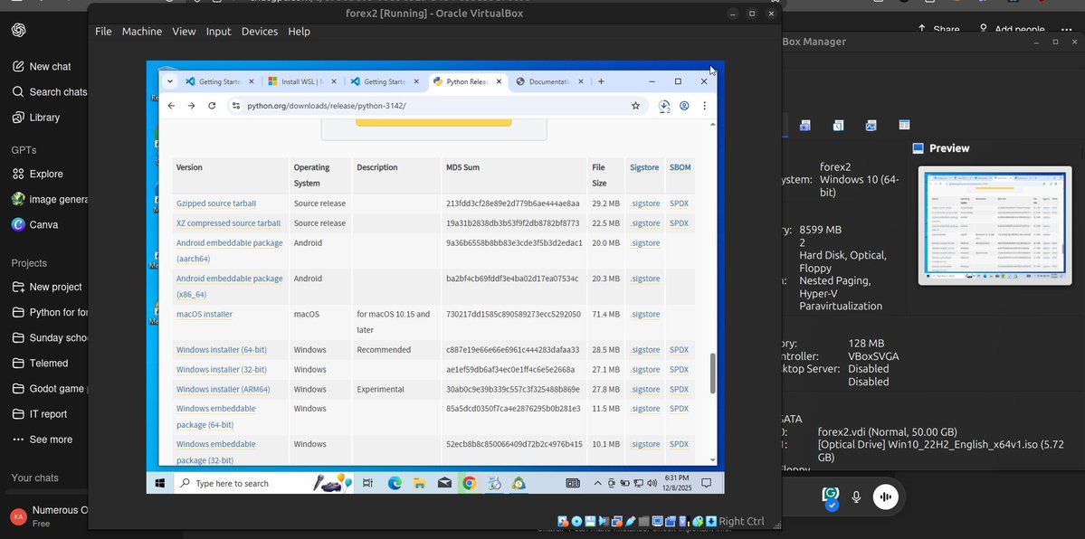This screenshot has height=539, width=1085.
Task: Reload the python.org page
Action: 212,106
